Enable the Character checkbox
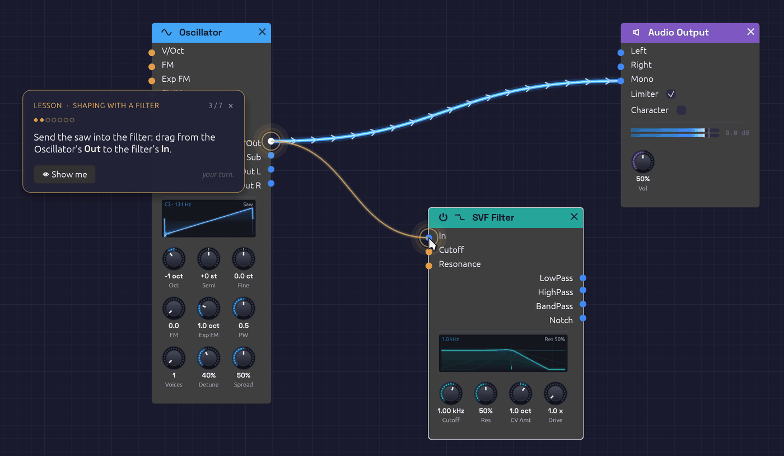Screen dimensions: 784x456 (681, 110)
